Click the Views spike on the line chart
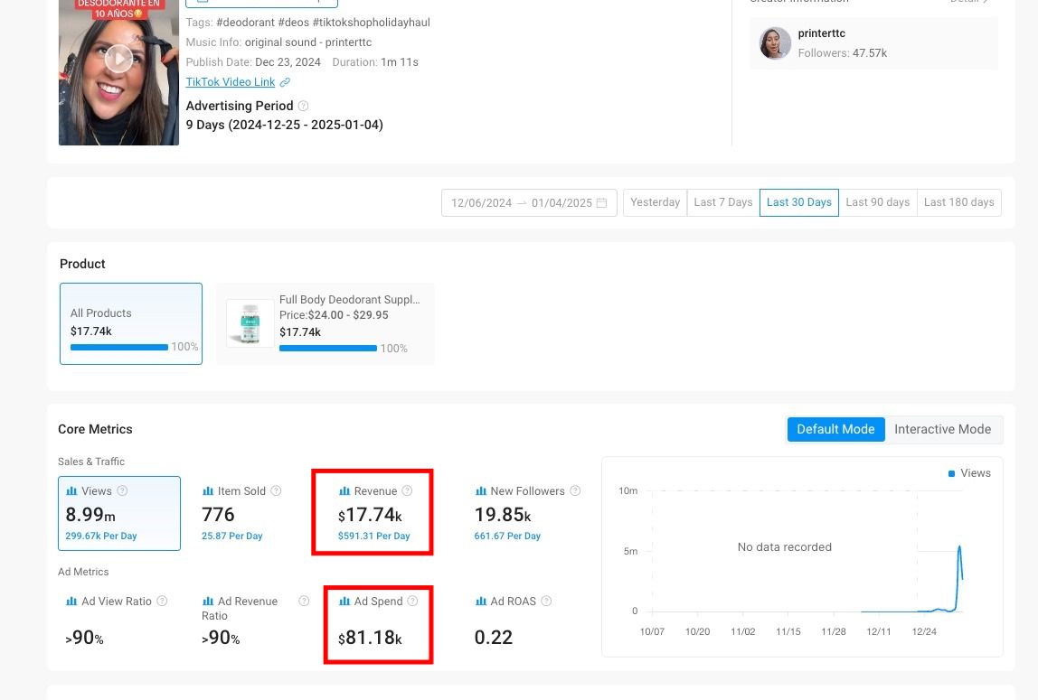The width and height of the screenshot is (1038, 700). (959, 547)
